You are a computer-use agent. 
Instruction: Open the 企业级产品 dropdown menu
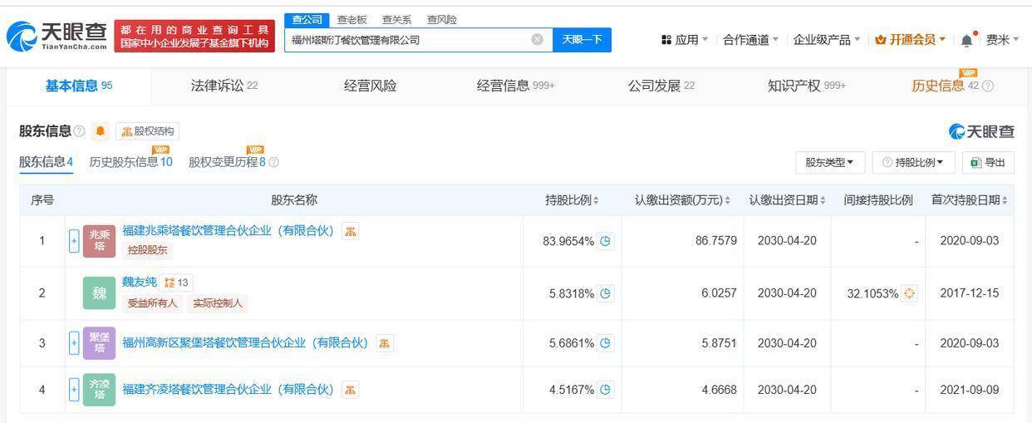[x=827, y=40]
